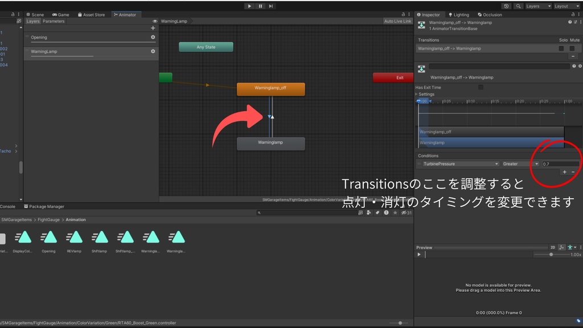The image size is (583, 328).
Task: Click the Pause button in the top toolbar
Action: point(260,6)
